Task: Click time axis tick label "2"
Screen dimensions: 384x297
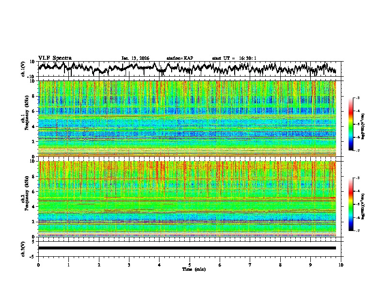Action: [x=99, y=265]
